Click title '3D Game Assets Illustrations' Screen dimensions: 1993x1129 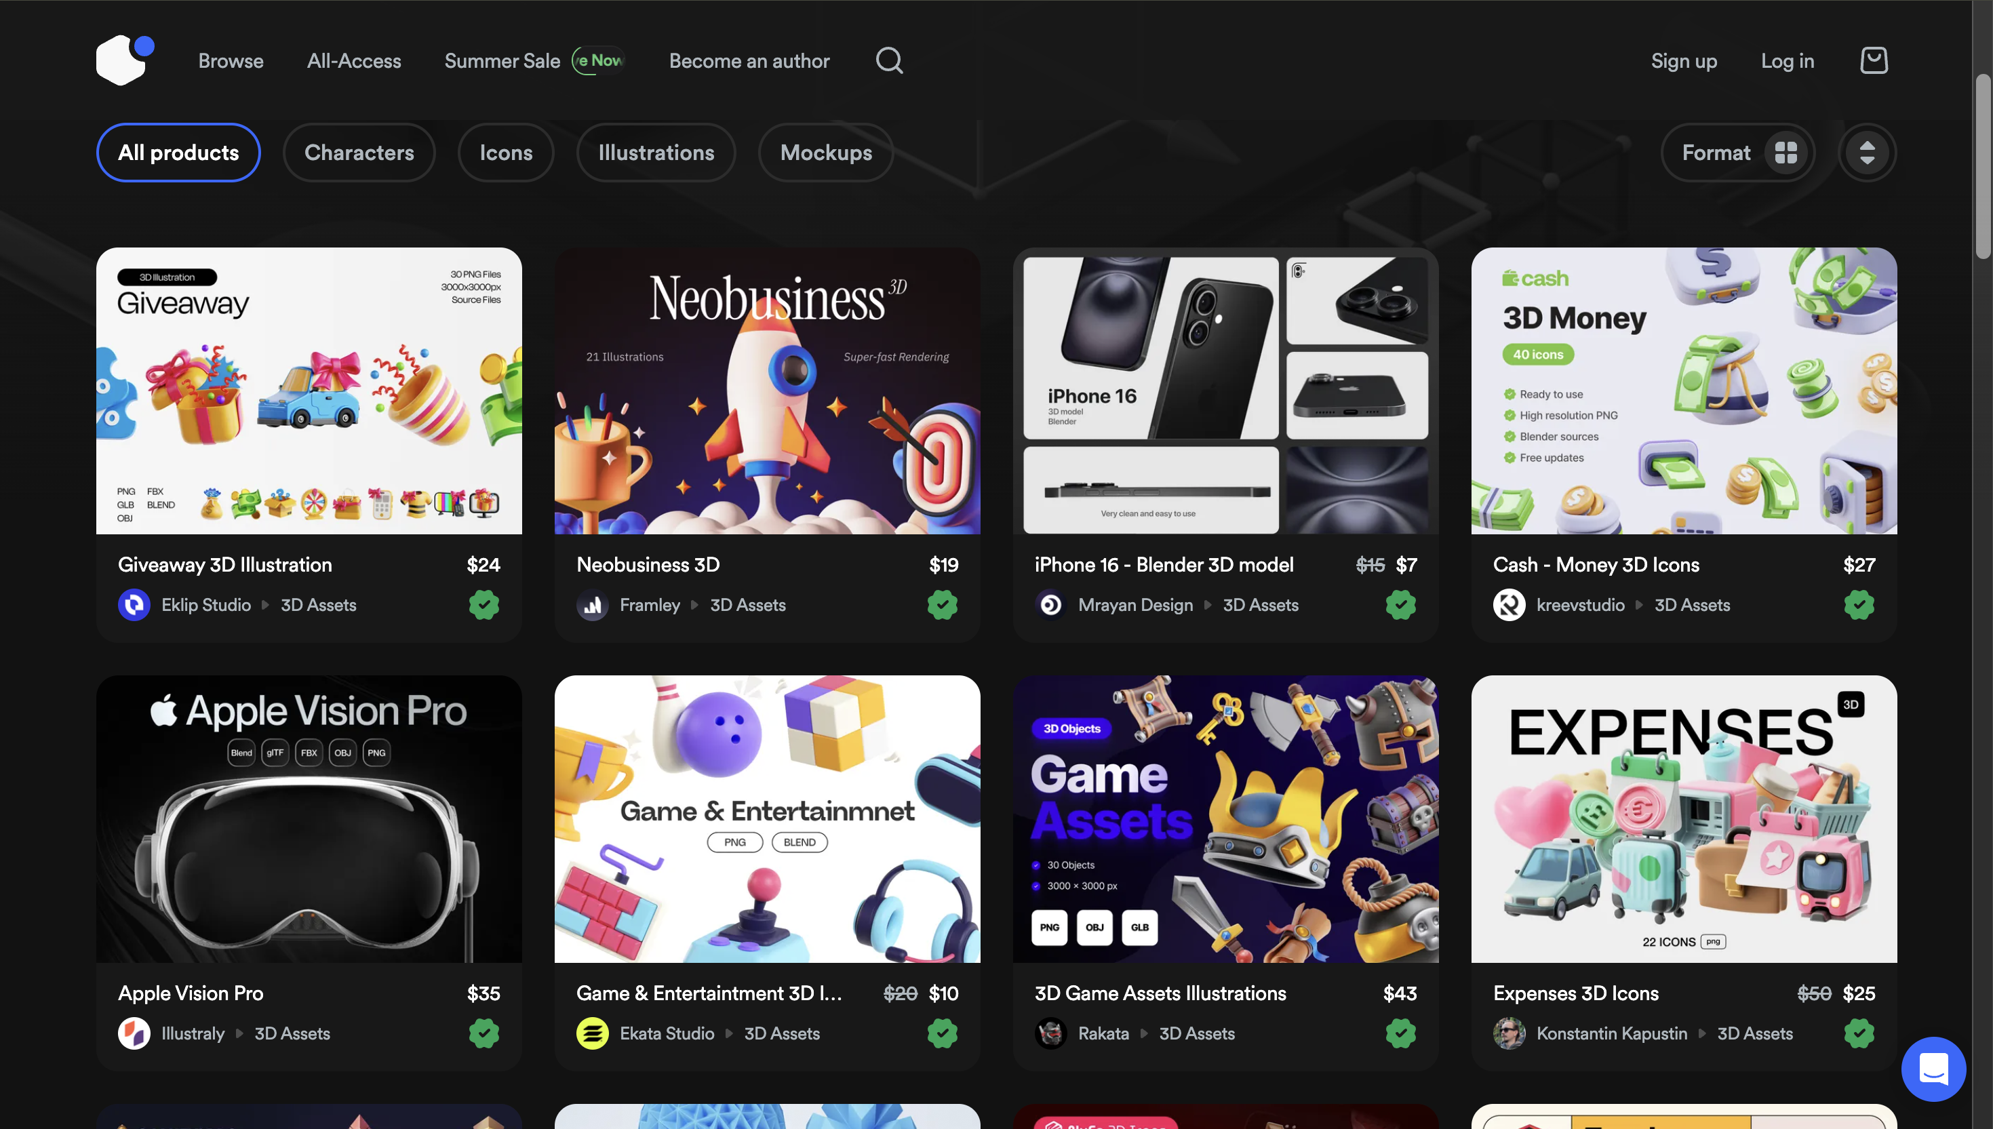[x=1160, y=993]
